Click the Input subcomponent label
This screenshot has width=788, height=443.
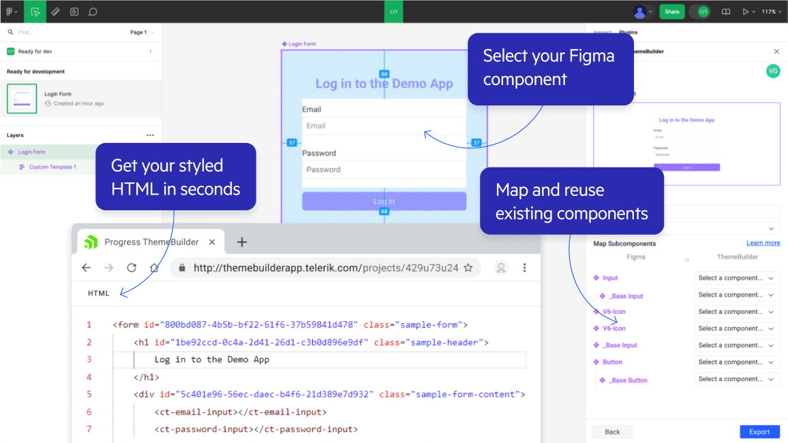pos(610,278)
